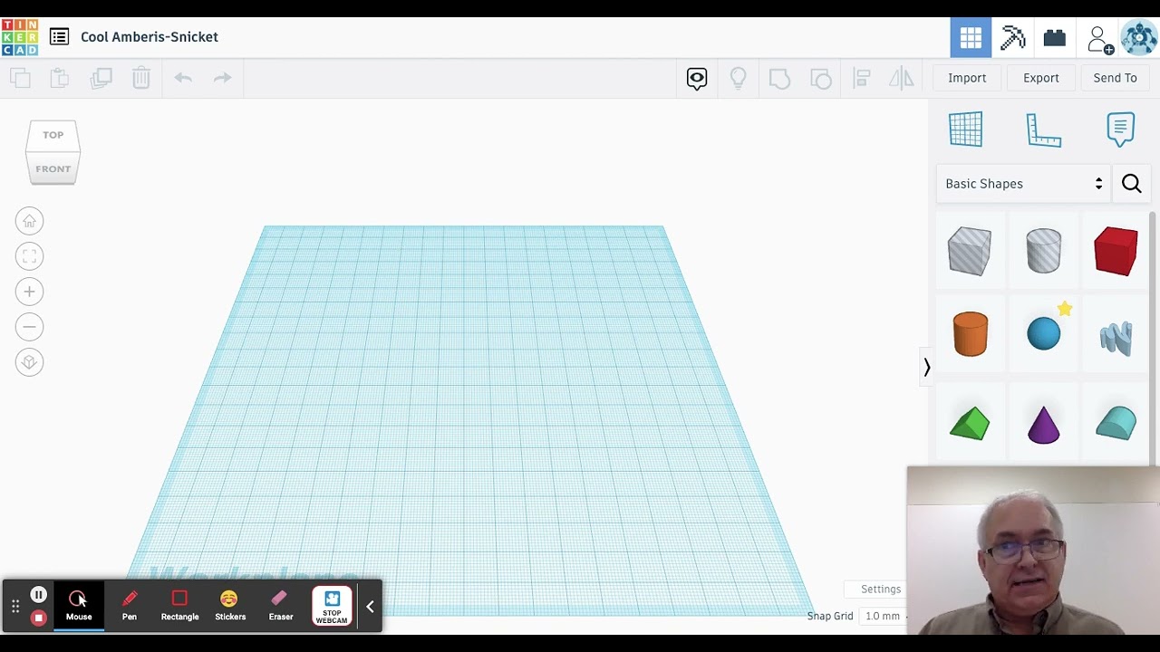The height and width of the screenshot is (652, 1160).
Task: Select the Ruler tool icon
Action: pyautogui.click(x=1043, y=129)
